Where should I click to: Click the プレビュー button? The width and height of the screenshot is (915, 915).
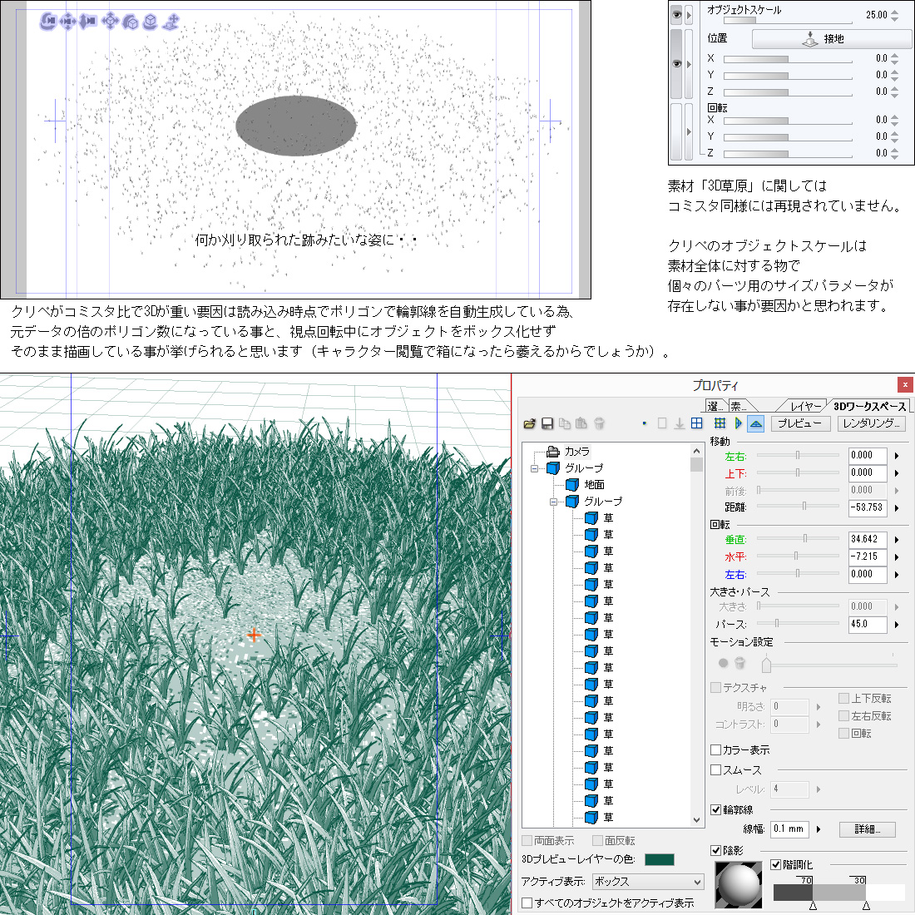click(x=799, y=423)
